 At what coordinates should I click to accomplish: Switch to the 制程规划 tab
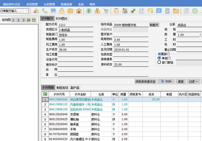tap(62, 88)
